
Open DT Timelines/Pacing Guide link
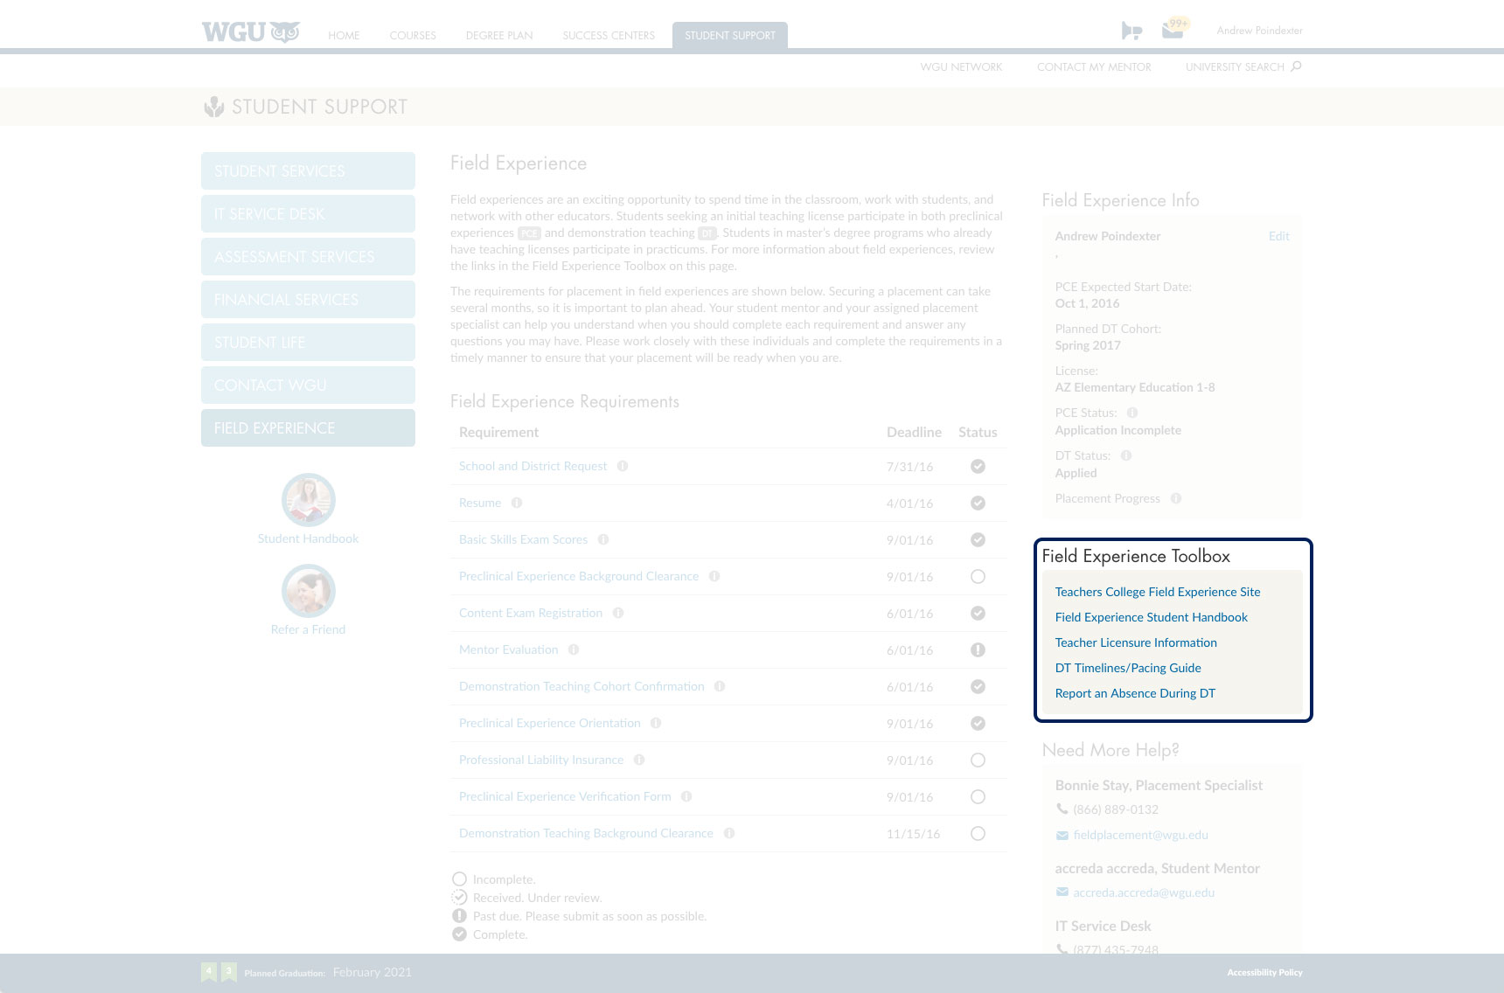click(x=1128, y=668)
